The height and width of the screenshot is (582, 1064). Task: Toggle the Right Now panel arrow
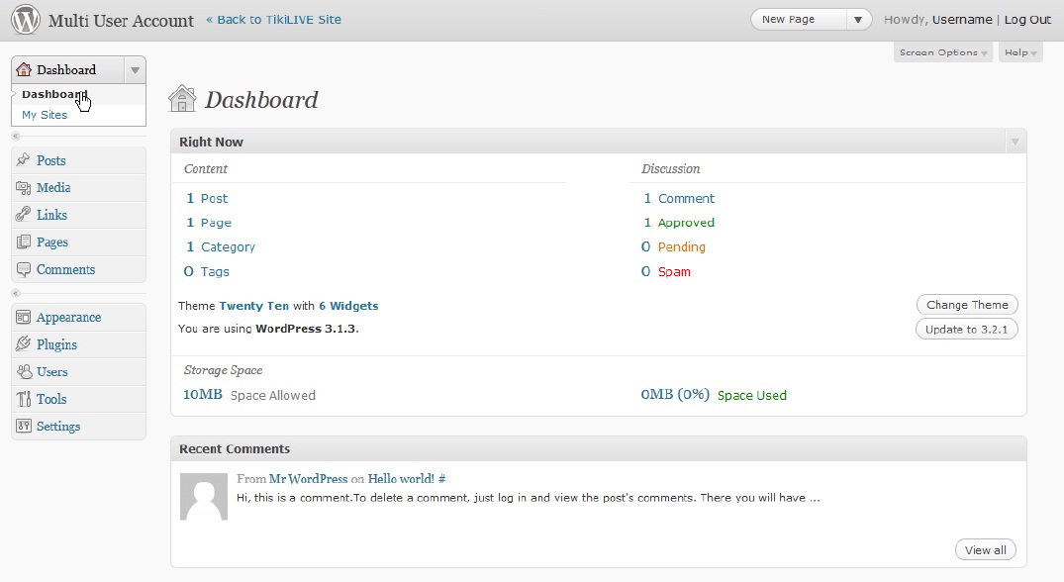(1016, 142)
